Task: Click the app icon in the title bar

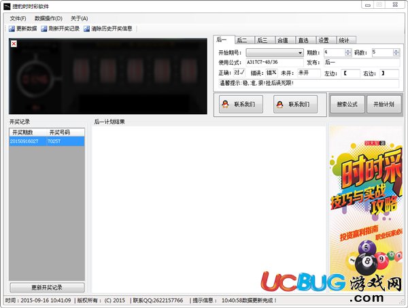Action: [x=7, y=6]
